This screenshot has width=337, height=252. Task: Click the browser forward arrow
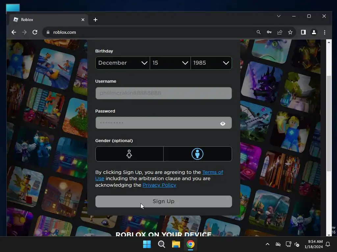click(x=24, y=32)
